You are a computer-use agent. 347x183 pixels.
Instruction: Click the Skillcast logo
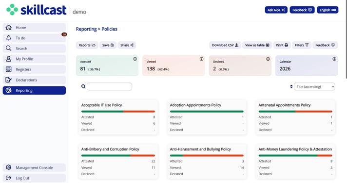coord(37,10)
